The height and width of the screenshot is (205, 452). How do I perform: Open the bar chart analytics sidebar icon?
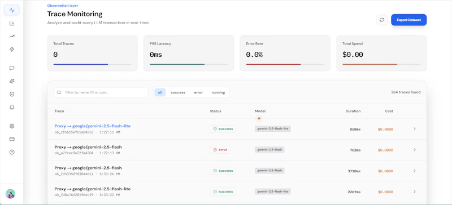12,23
